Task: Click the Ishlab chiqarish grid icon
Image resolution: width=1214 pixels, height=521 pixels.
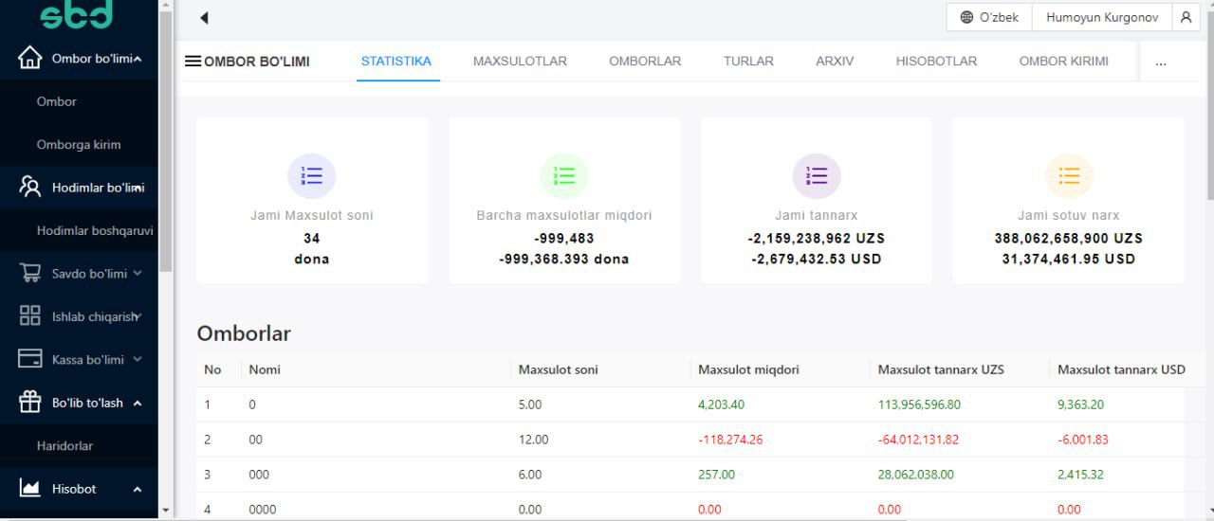Action: click(30, 316)
